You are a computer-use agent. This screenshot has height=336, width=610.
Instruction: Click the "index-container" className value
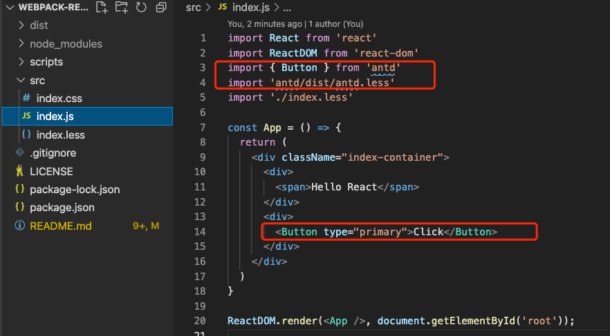392,157
